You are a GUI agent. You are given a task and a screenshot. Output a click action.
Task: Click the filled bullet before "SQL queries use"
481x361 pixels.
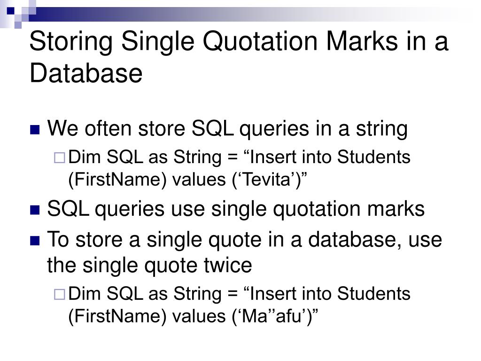pos(35,210)
